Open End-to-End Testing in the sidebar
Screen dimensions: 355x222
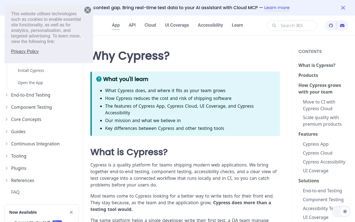31,95
